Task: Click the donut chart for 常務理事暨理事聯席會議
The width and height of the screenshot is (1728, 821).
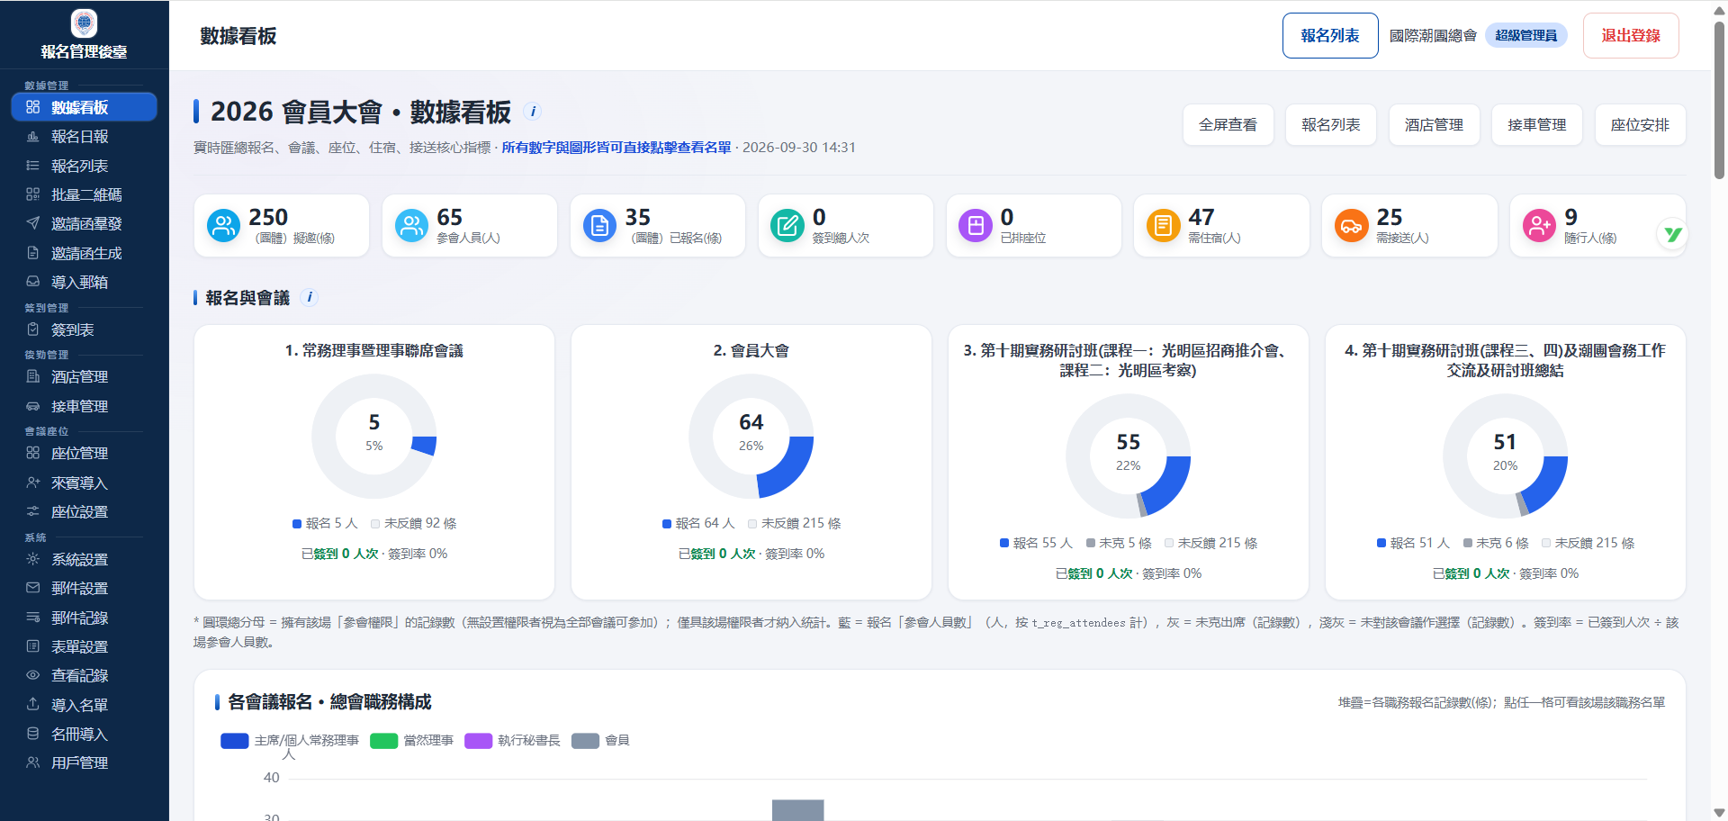Action: pyautogui.click(x=374, y=436)
